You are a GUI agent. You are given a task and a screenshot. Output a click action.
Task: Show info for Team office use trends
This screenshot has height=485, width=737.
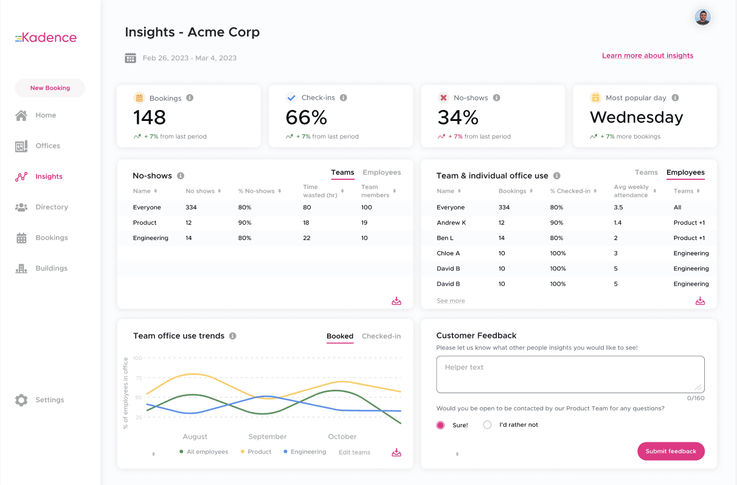(x=233, y=336)
